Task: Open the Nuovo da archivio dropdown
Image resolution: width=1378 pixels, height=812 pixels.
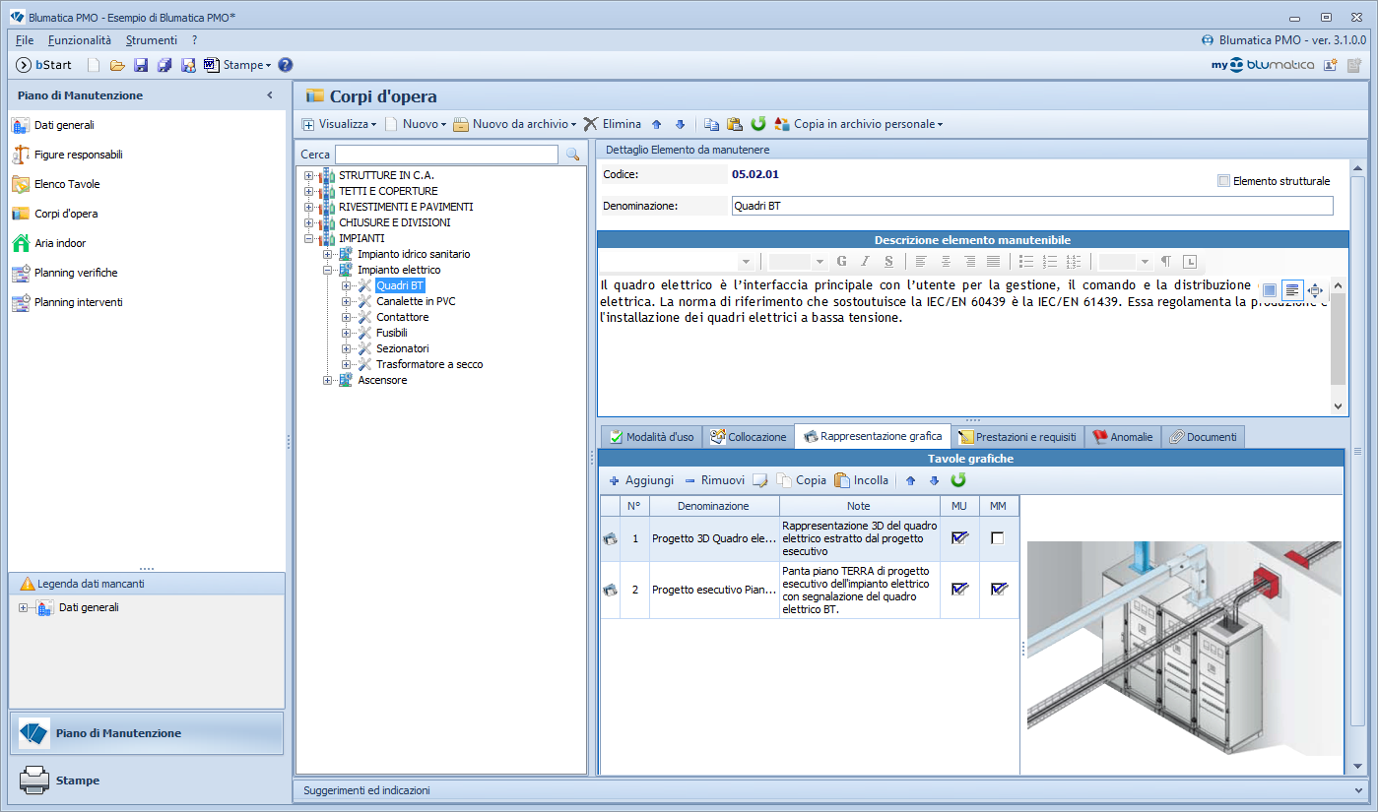Action: (515, 124)
